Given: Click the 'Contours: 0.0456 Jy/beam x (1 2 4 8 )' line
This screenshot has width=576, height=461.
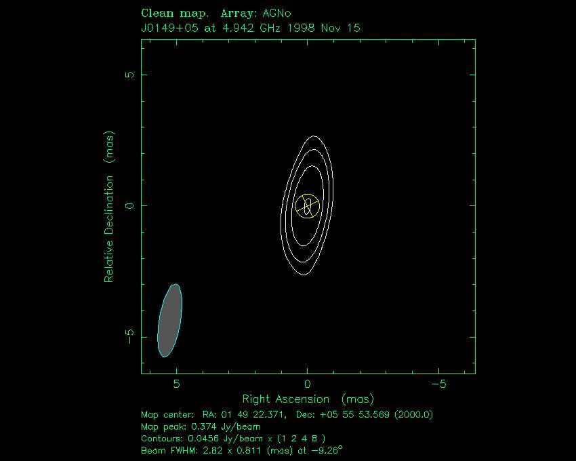Looking at the screenshot, I should [x=233, y=439].
